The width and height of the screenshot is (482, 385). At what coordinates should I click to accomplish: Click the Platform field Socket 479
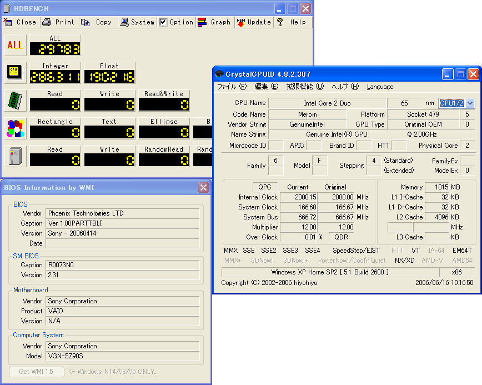pyautogui.click(x=423, y=114)
